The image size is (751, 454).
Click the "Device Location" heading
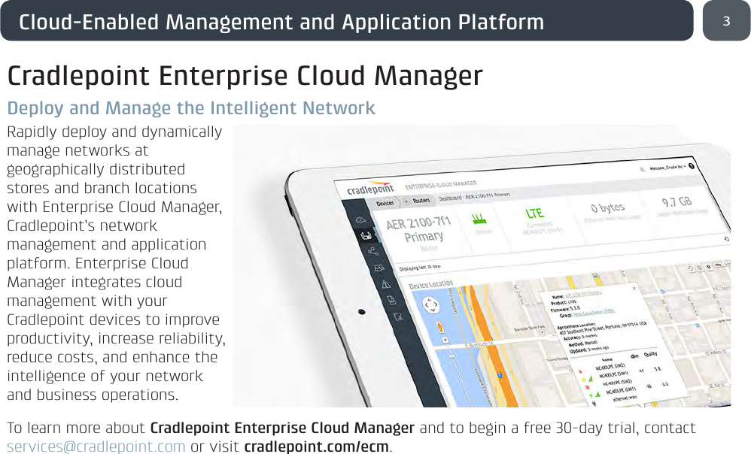[x=430, y=284]
